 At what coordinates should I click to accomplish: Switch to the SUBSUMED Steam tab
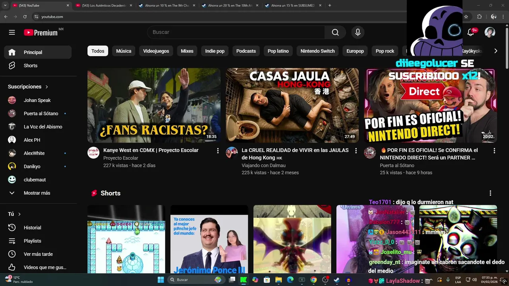[292, 6]
